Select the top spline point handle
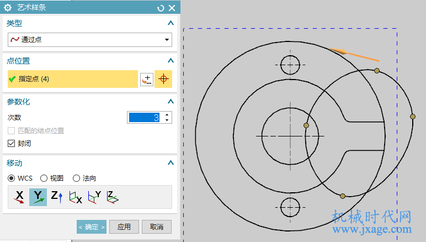Screen dimensions: 426x242 click(377, 71)
